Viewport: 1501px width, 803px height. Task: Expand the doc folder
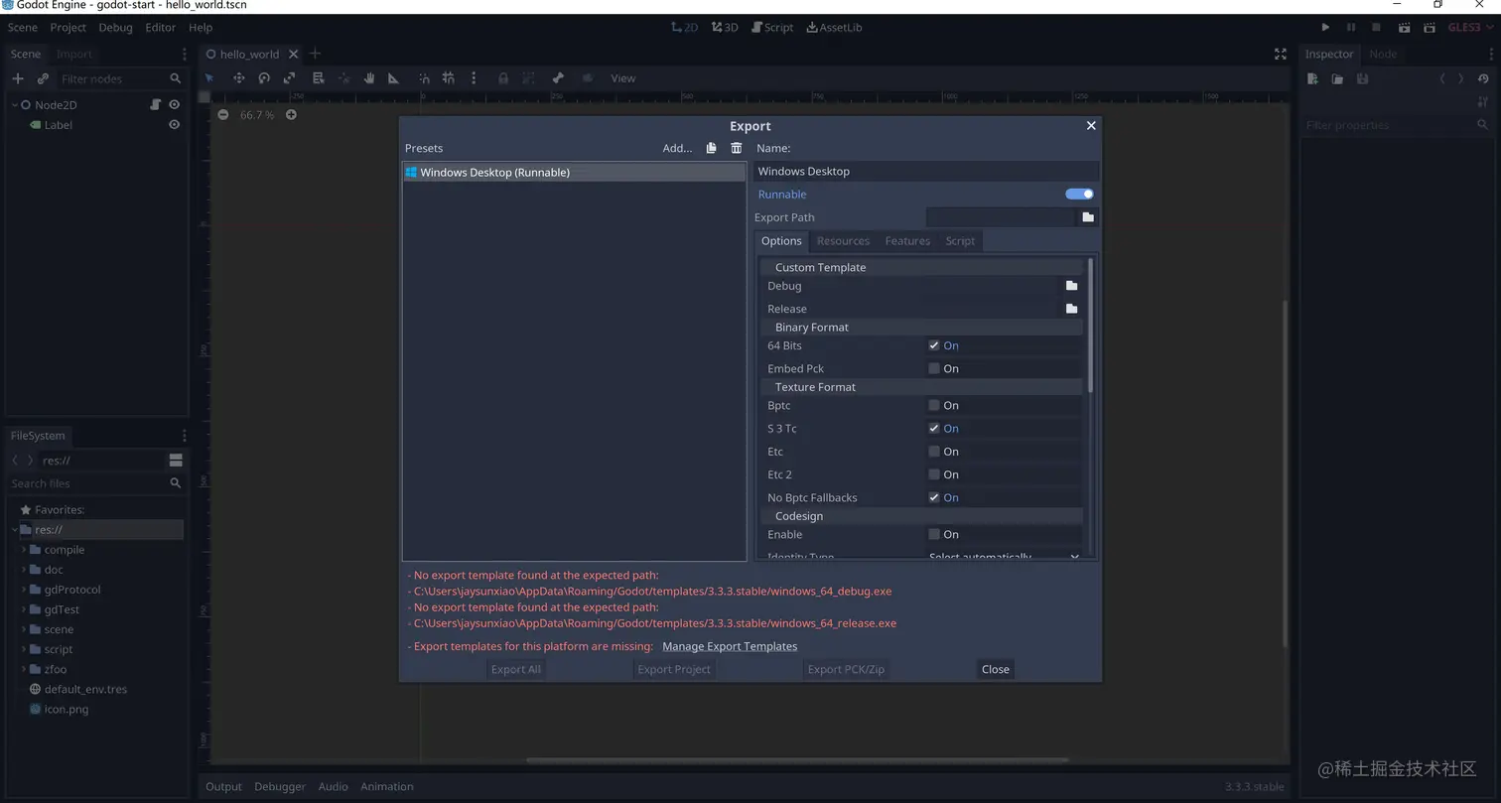(24, 570)
